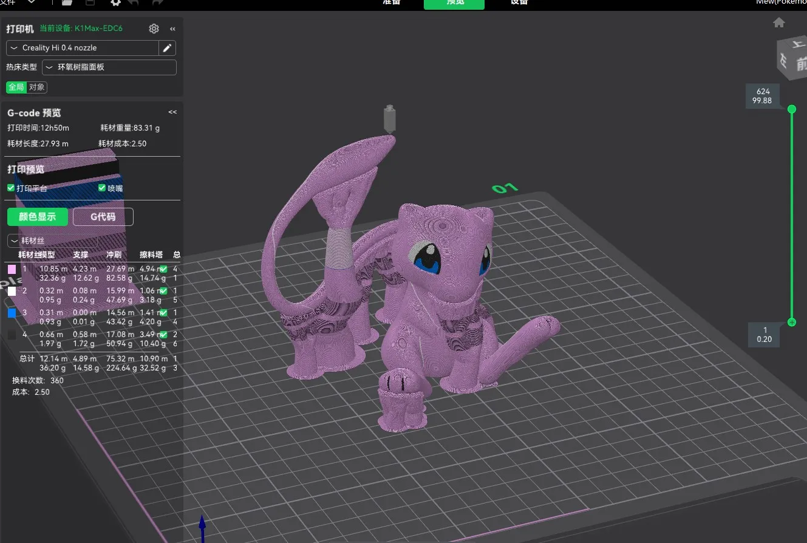Switch to the green 预览 tab
This screenshot has width=807, height=543.
pos(454,4)
